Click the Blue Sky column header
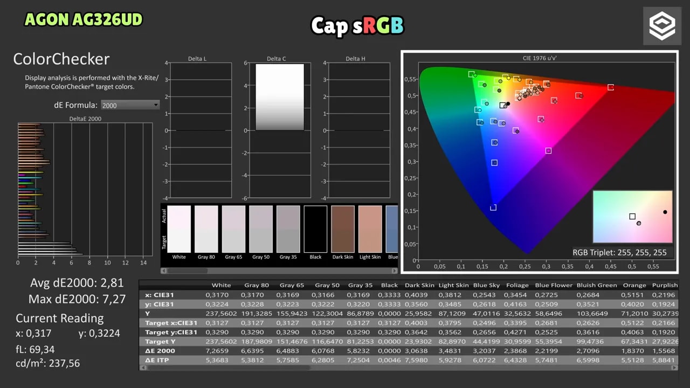This screenshot has height=388, width=690. (x=486, y=286)
